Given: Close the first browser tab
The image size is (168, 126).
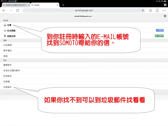Looking at the screenshot, I should click(x=29, y=5).
